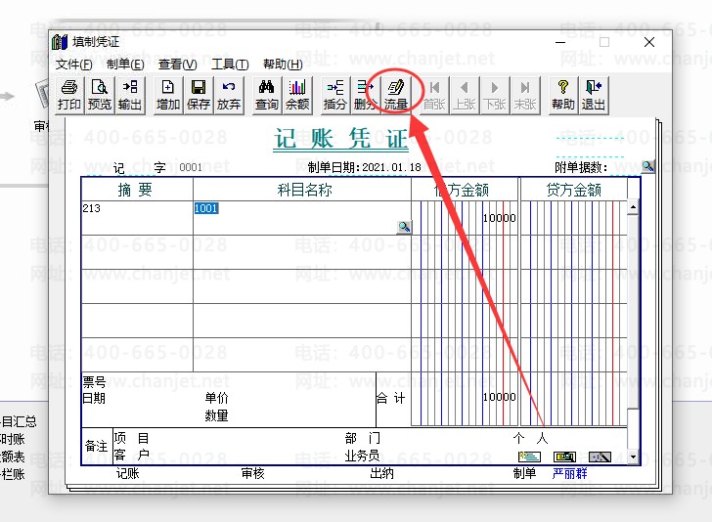This screenshot has width=712, height=522.
Task: Open 预览 print preview
Action: pyautogui.click(x=100, y=95)
